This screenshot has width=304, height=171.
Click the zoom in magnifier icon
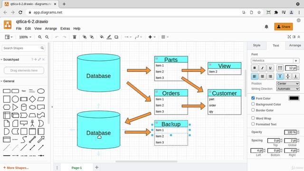point(40,37)
